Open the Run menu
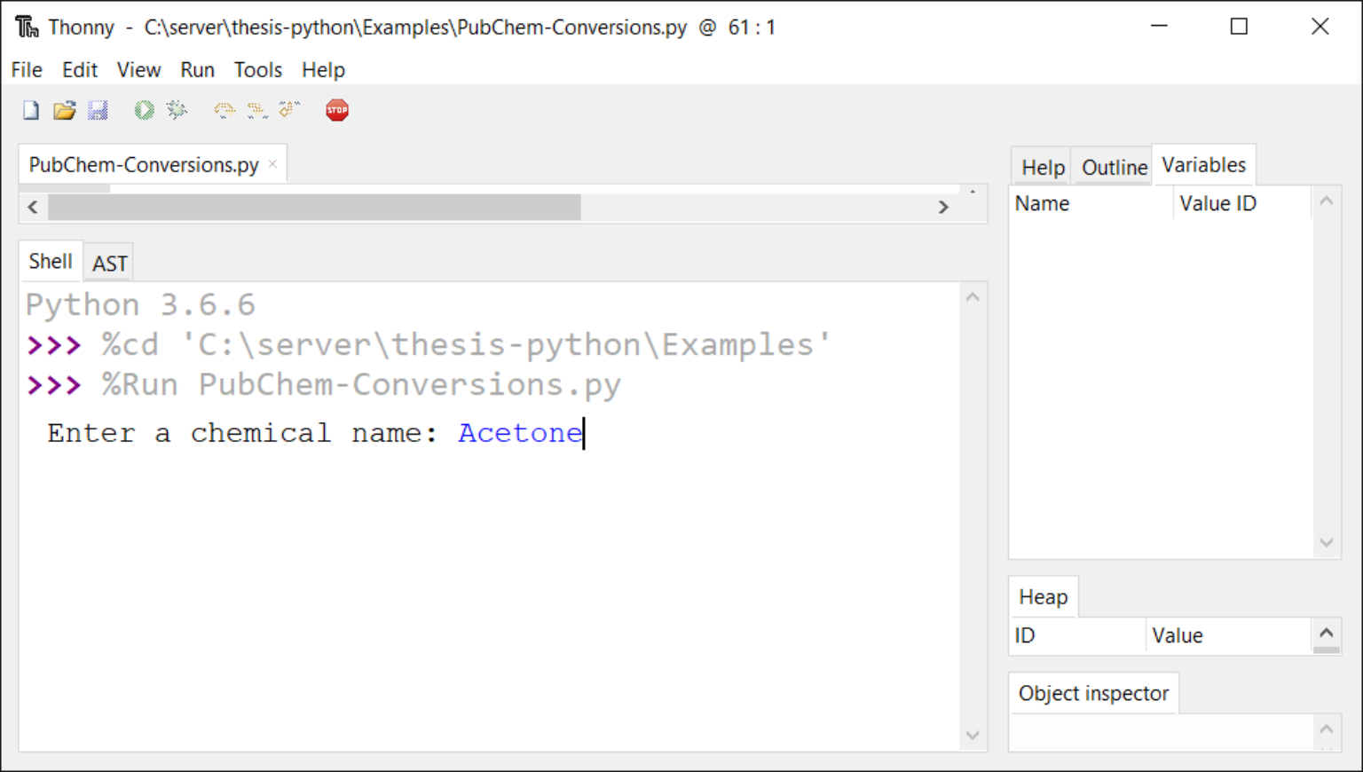The width and height of the screenshot is (1363, 772). click(197, 69)
